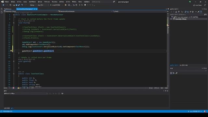The height and width of the screenshot is (117, 208).
Task: Click the notifications bell in status bar
Action: (205, 111)
